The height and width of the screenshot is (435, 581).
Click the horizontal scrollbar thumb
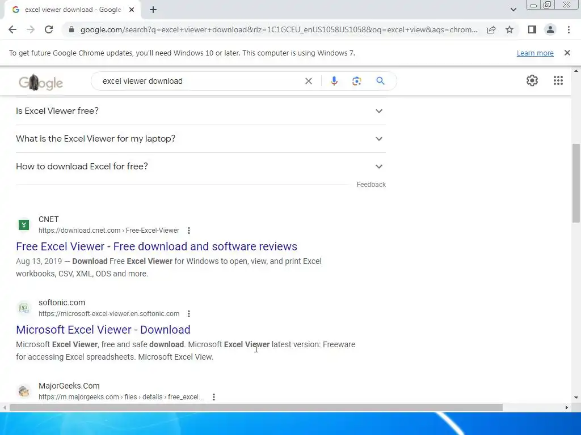tap(256, 408)
